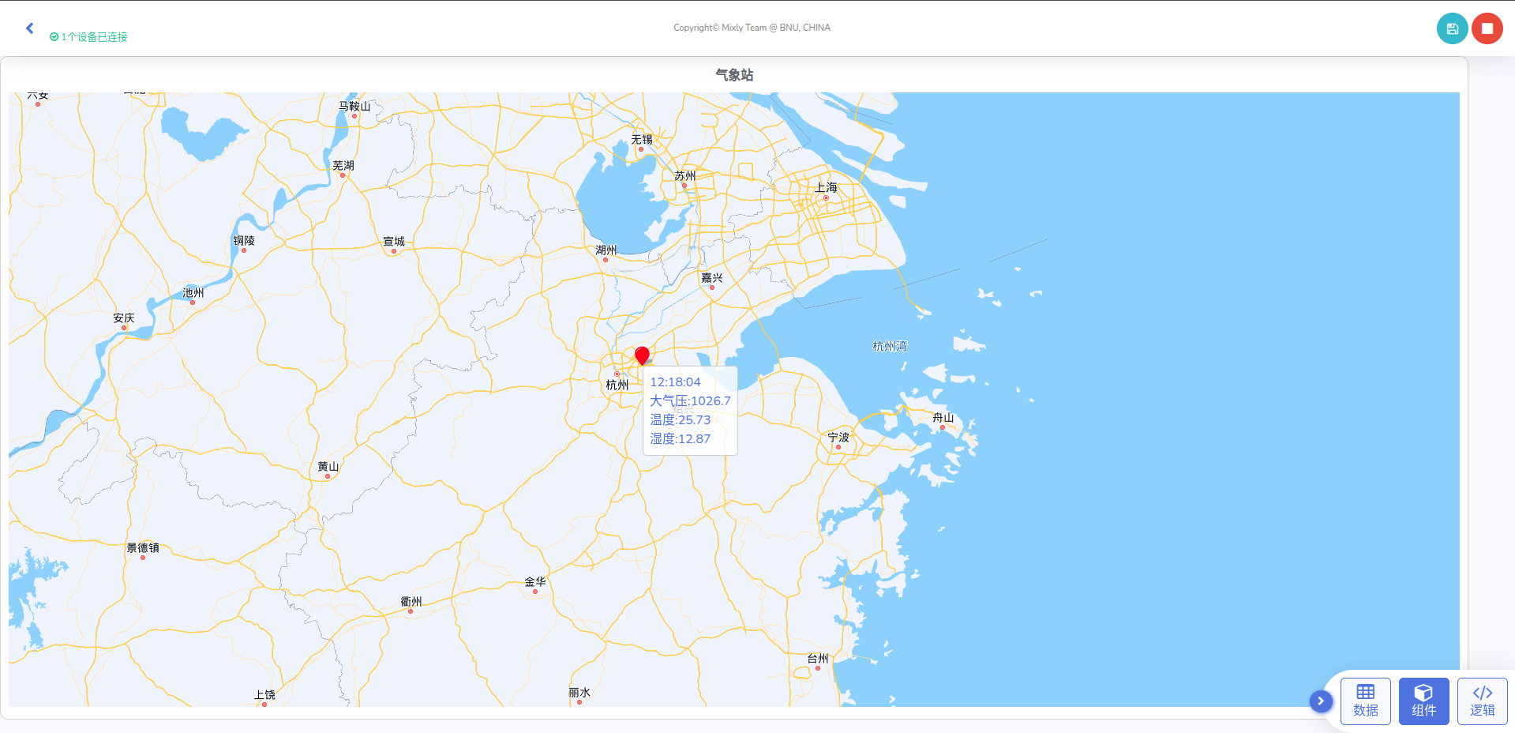Click the 嘉兴 city label
Screen dimensions: 1515x733
point(711,277)
